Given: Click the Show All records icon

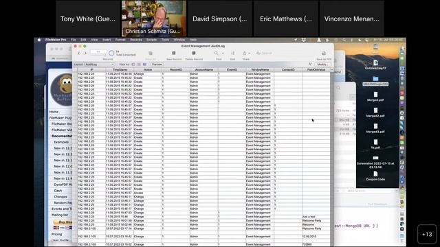Looking at the screenshot, I should (151, 54).
